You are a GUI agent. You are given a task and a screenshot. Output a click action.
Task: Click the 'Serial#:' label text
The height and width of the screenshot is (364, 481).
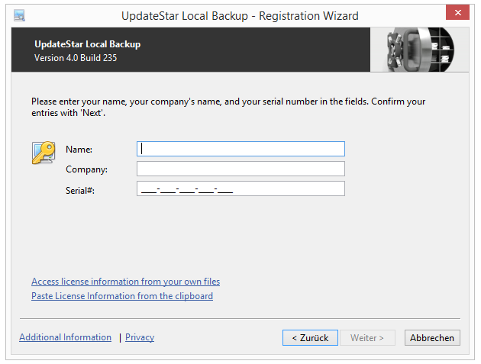(x=80, y=191)
